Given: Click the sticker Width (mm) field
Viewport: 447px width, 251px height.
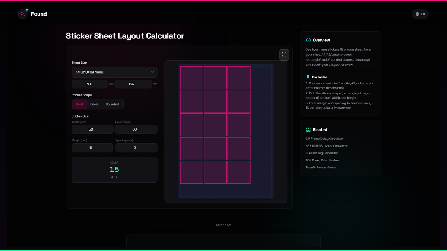Looking at the screenshot, I should [x=92, y=129].
